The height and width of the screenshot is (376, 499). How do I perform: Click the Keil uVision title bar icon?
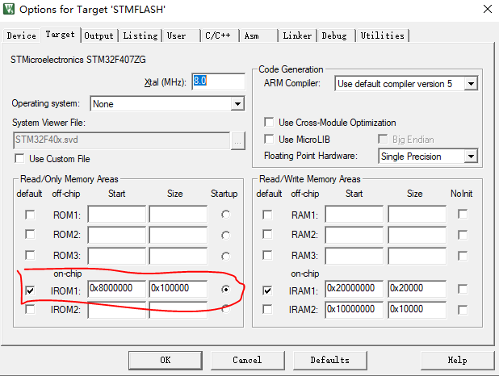click(x=9, y=9)
